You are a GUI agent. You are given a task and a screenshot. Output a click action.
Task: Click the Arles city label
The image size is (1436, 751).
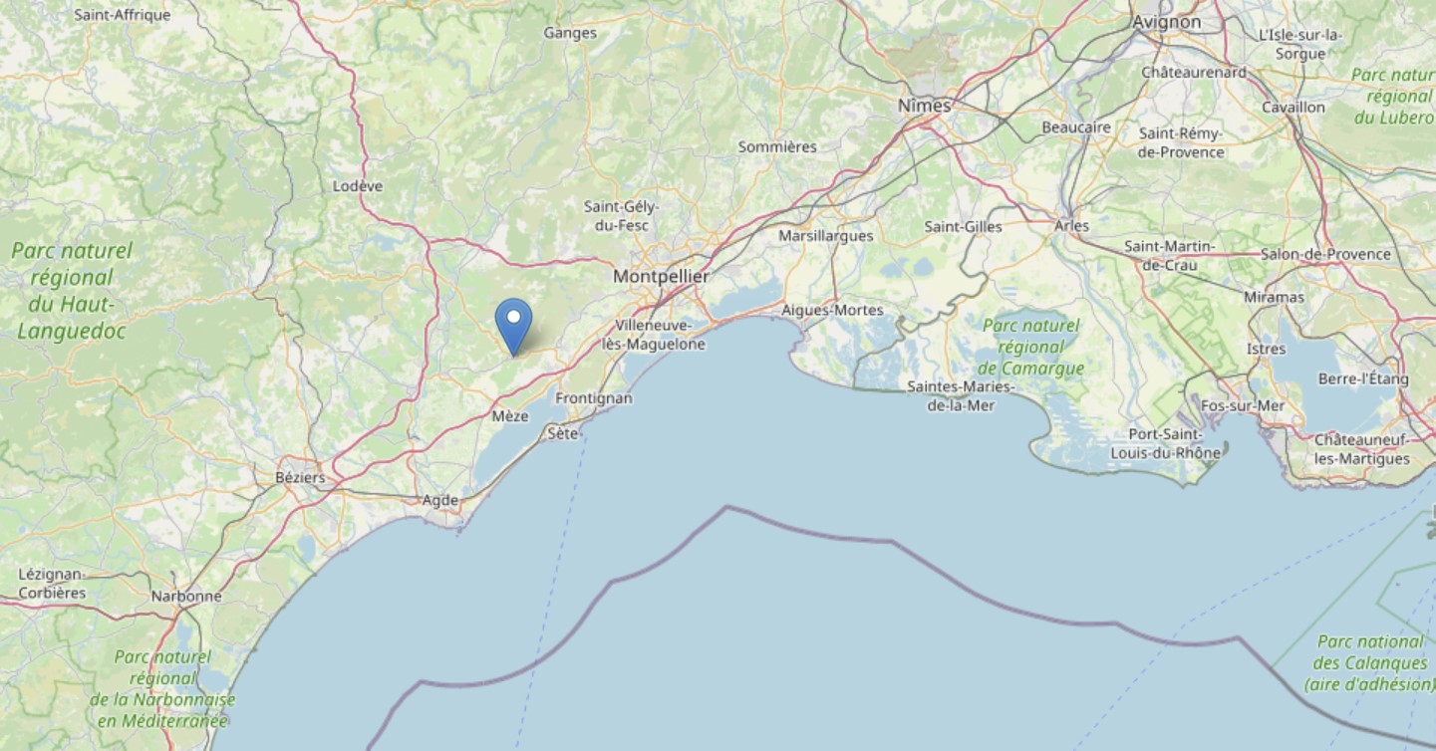tap(1071, 226)
